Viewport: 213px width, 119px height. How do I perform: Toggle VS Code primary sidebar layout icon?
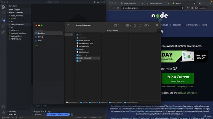click(x=95, y=2)
